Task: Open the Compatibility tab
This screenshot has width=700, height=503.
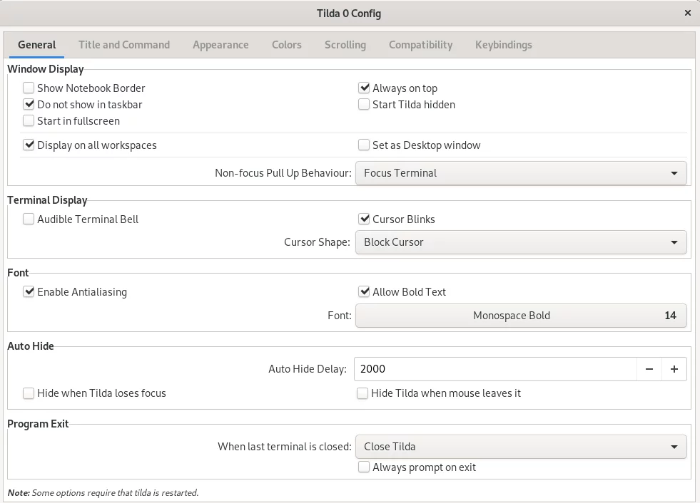Action: click(x=420, y=45)
